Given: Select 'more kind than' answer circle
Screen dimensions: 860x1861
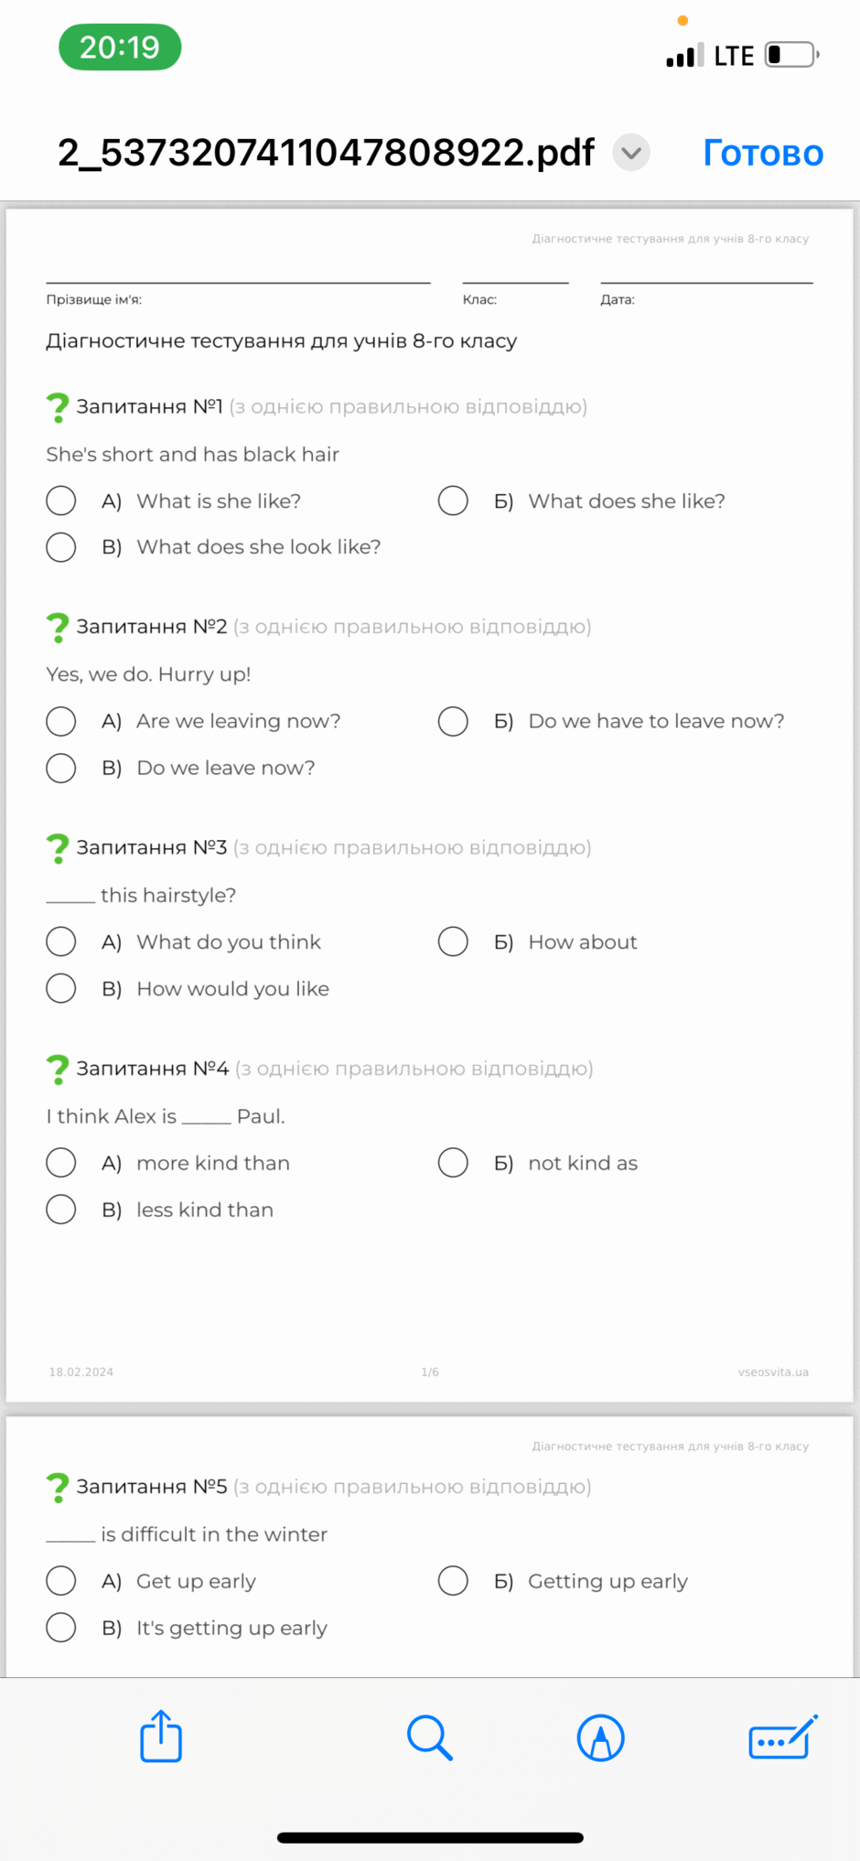Looking at the screenshot, I should [x=61, y=1163].
